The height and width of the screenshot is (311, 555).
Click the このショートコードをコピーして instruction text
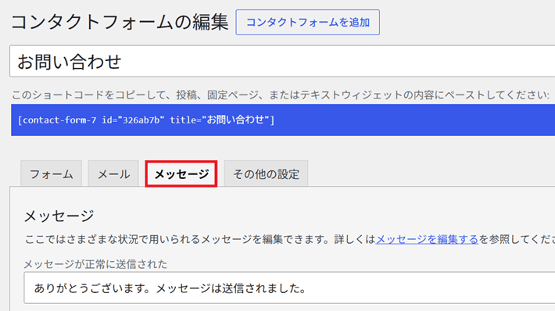point(281,95)
